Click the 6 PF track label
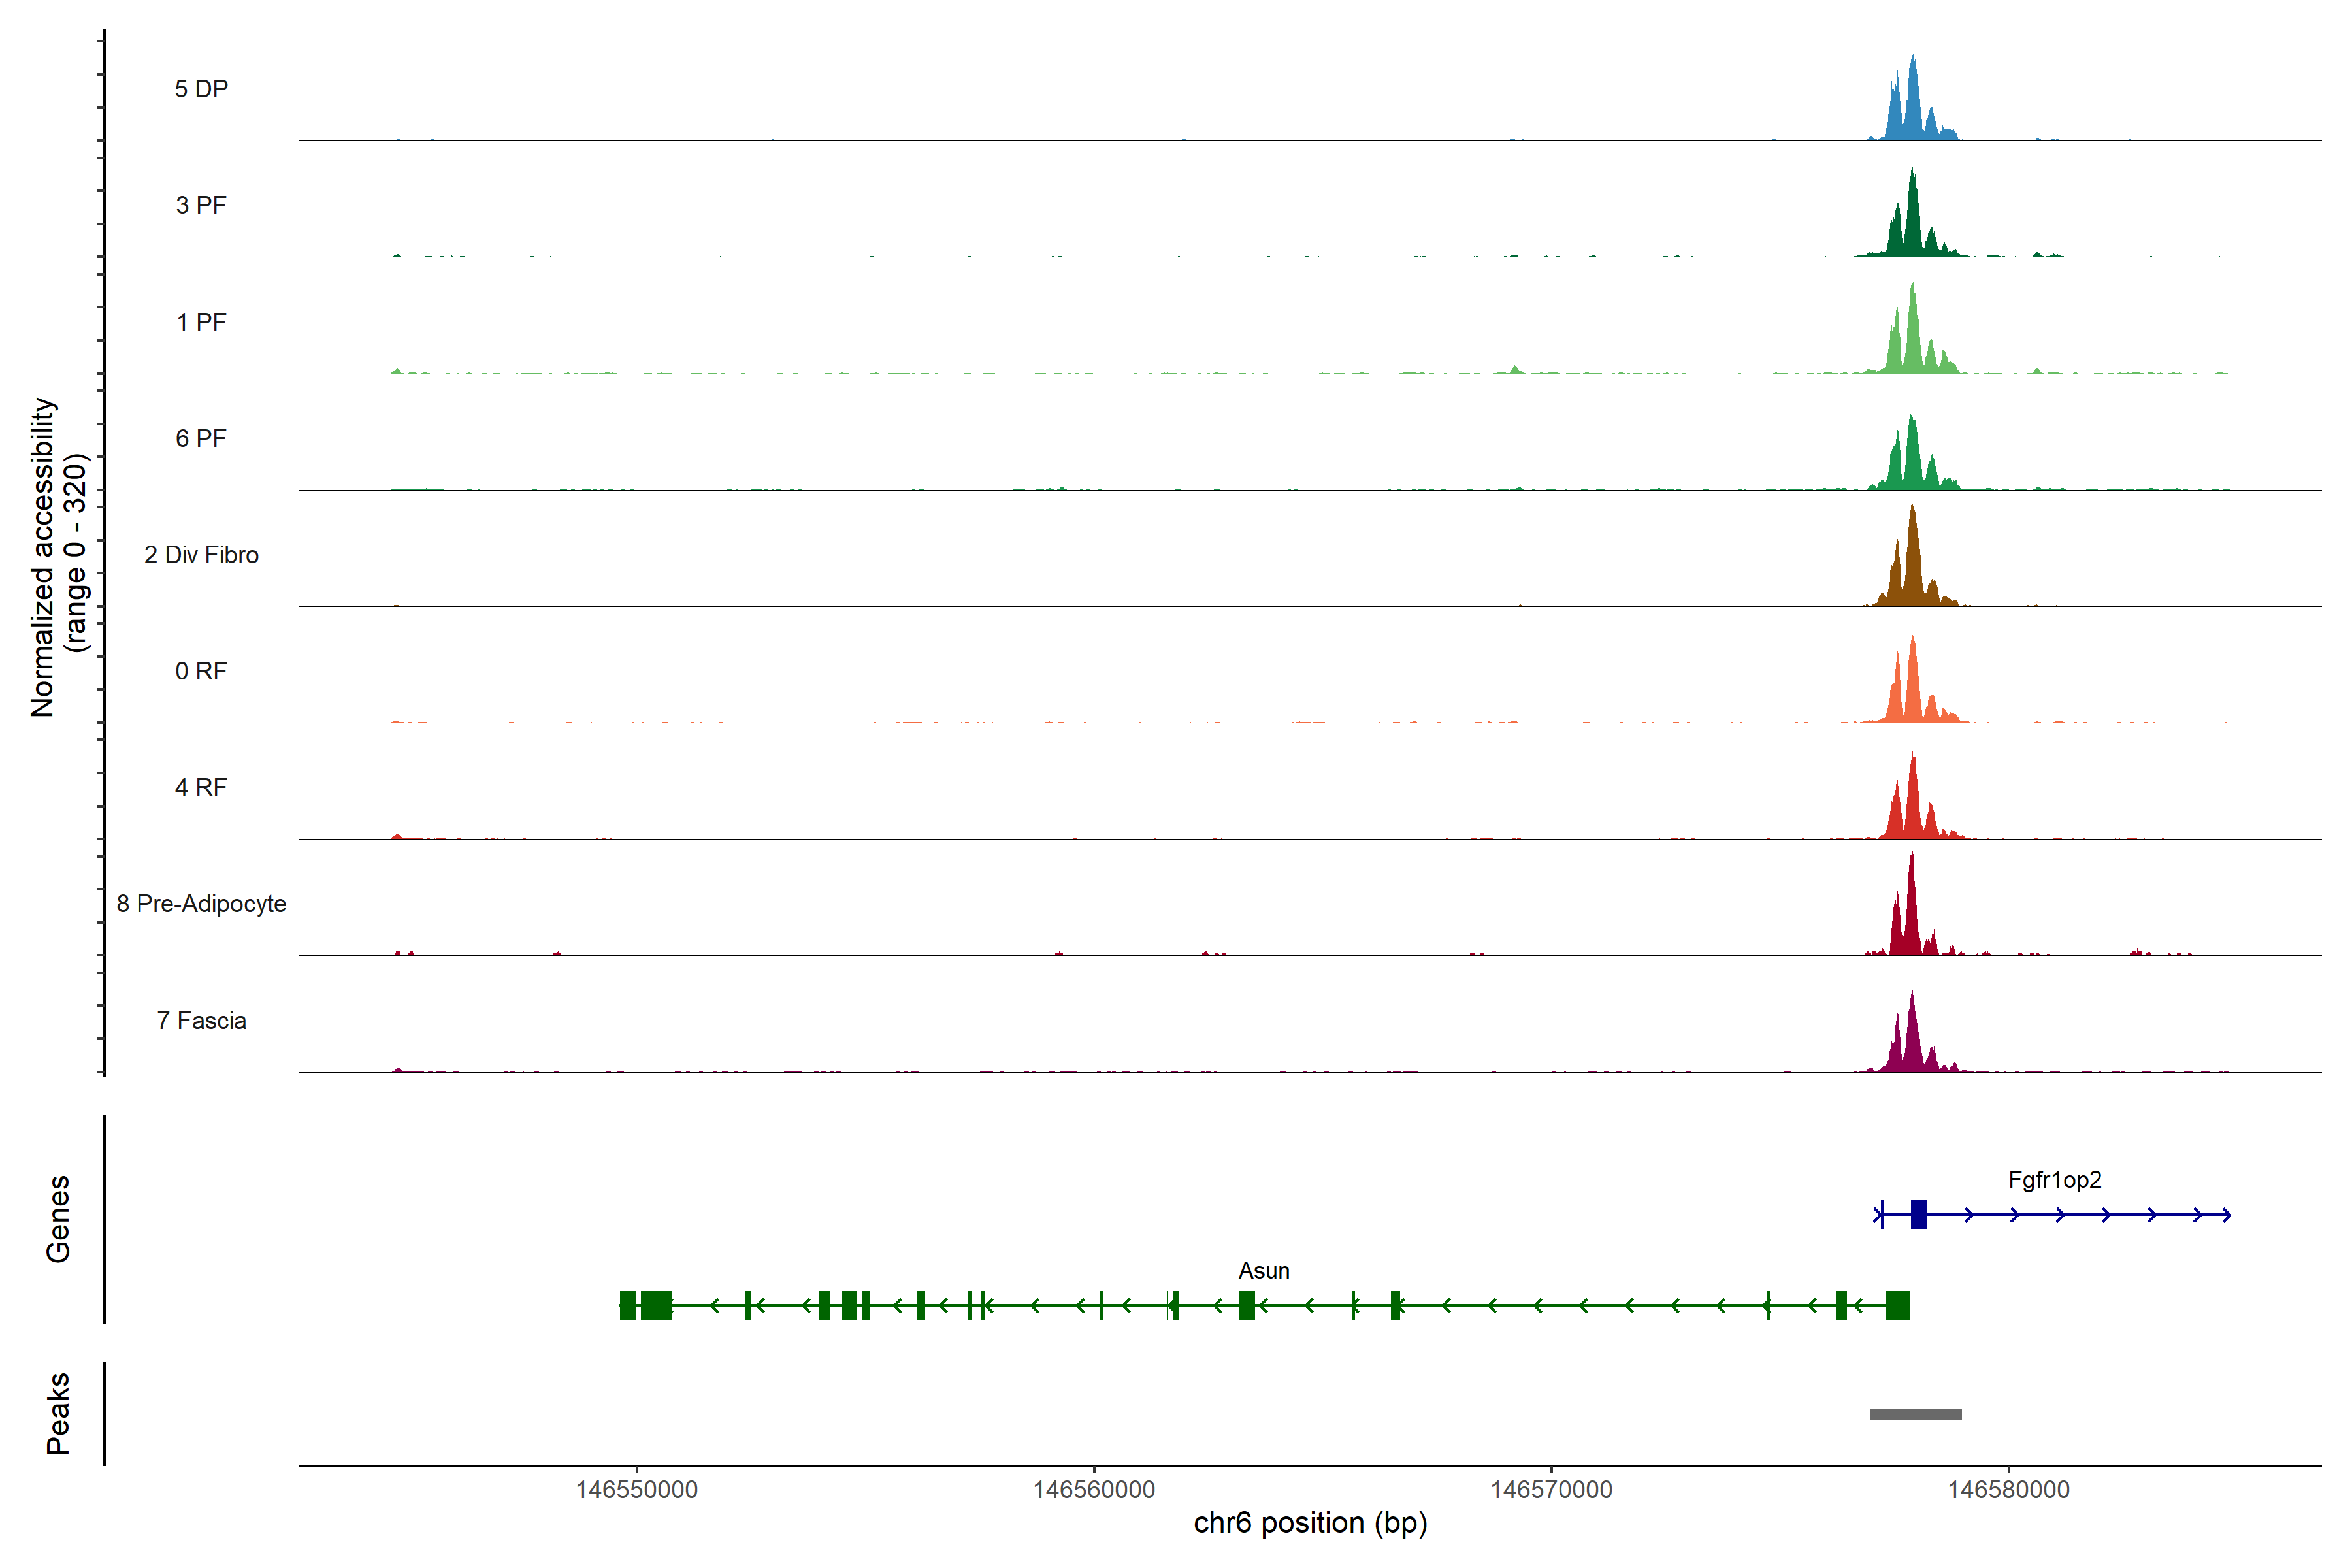This screenshot has width=2352, height=1568. tap(201, 438)
